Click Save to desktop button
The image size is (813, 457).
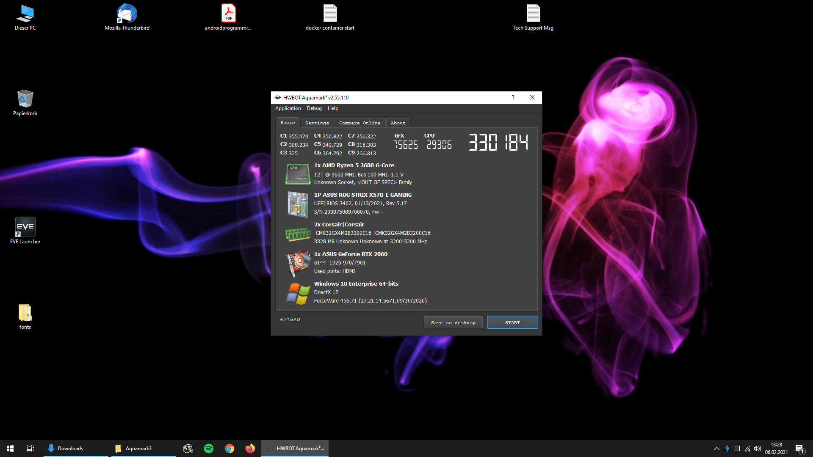[453, 322]
